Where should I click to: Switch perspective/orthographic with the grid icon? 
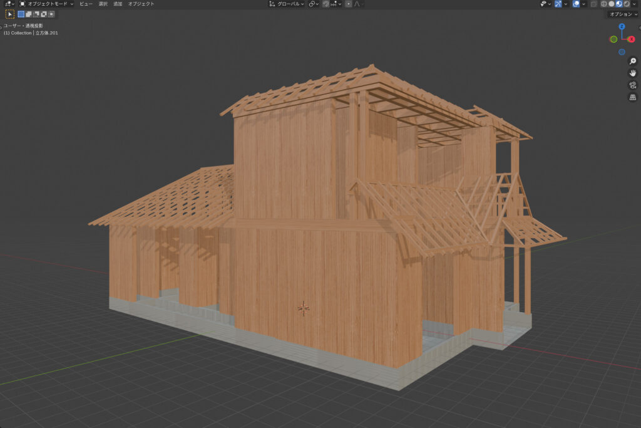[x=633, y=97]
